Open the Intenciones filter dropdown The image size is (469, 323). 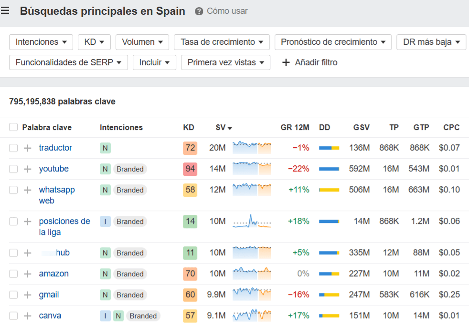pos(41,42)
